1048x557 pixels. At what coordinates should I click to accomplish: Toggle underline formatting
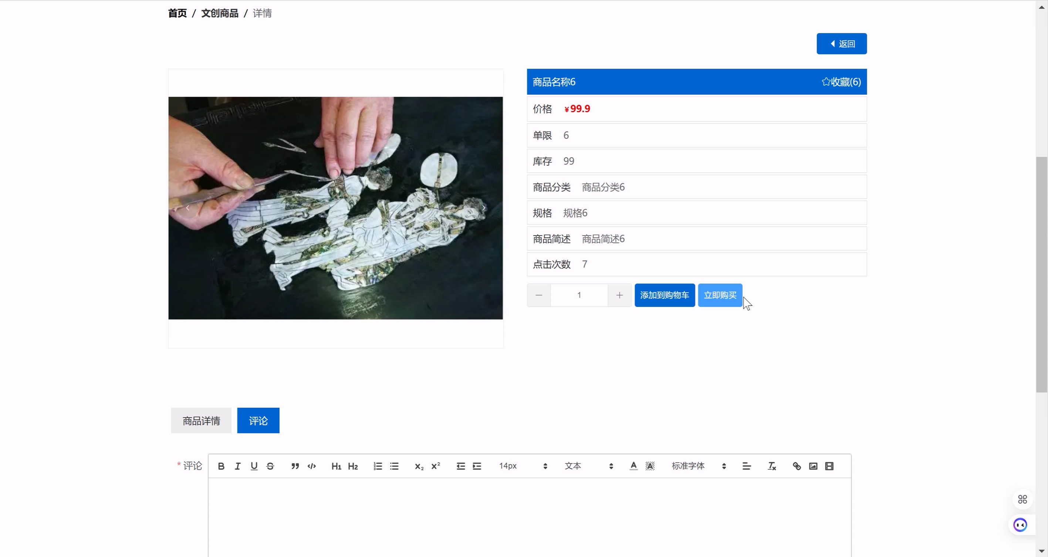point(254,466)
